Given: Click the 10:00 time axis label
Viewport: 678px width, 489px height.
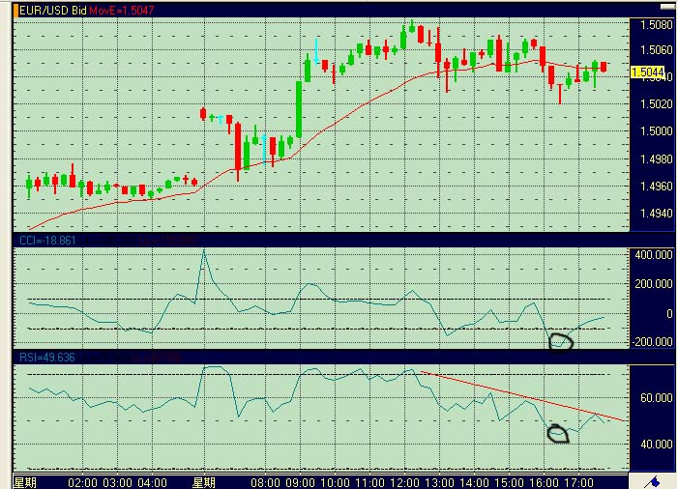Looking at the screenshot, I should (x=336, y=482).
